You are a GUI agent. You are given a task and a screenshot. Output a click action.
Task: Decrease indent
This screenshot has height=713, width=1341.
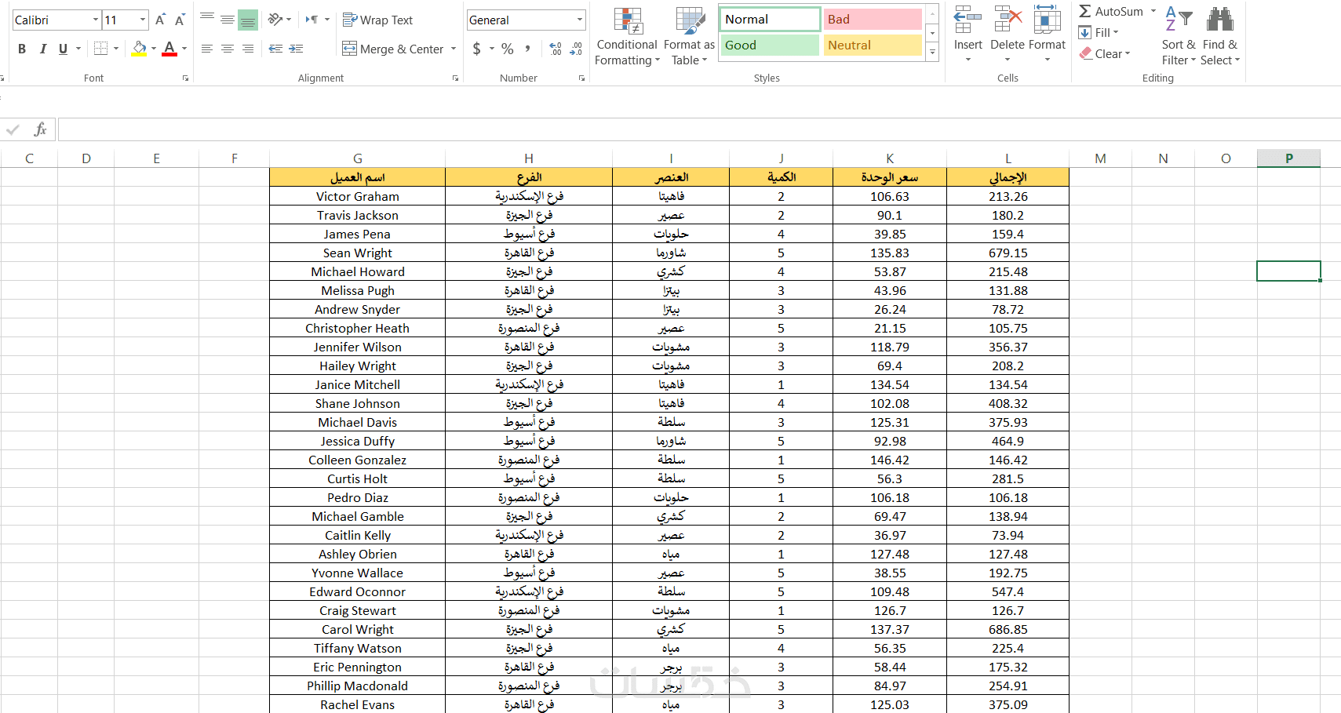(275, 49)
